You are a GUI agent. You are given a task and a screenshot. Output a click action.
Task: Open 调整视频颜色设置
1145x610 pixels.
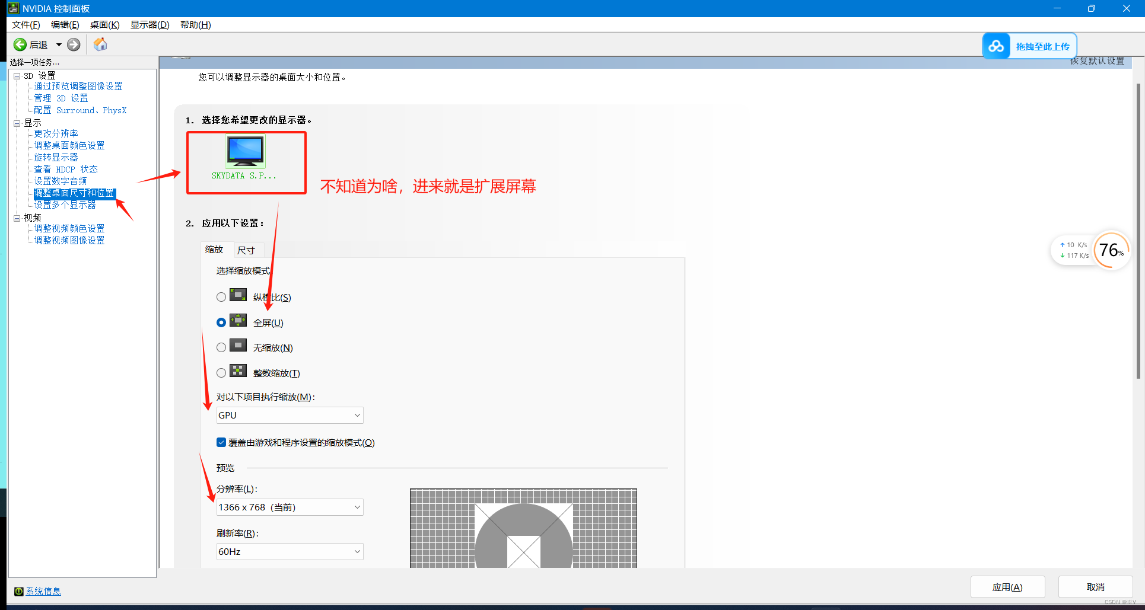click(69, 229)
